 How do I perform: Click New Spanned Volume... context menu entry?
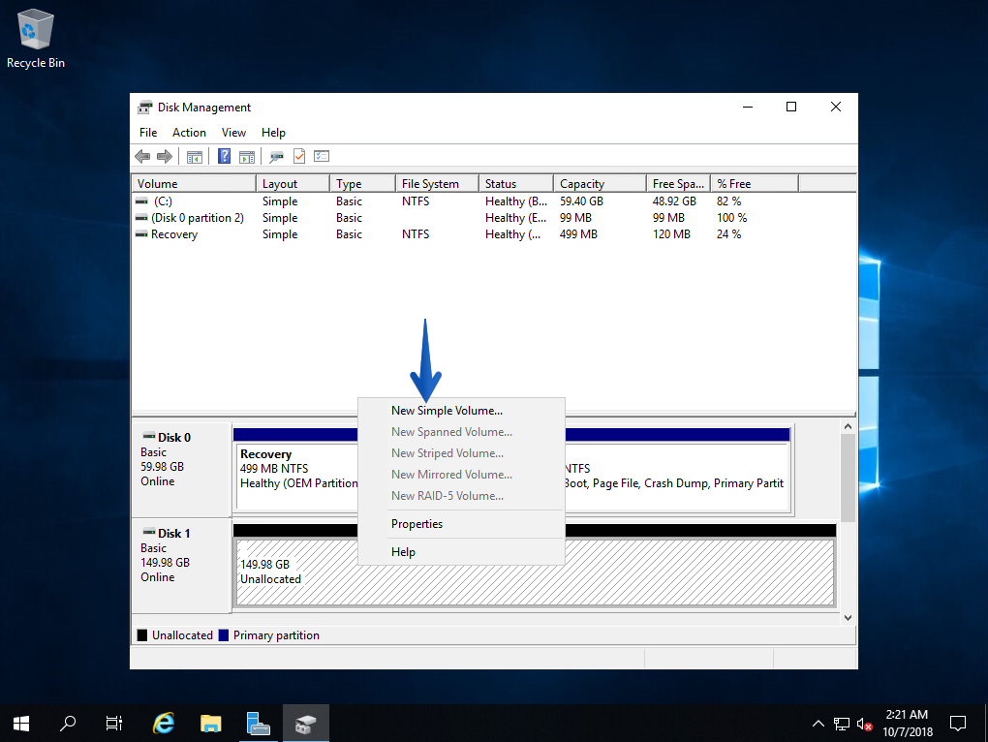click(461, 432)
